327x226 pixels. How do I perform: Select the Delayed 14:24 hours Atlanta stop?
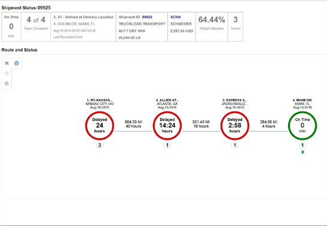tap(167, 126)
